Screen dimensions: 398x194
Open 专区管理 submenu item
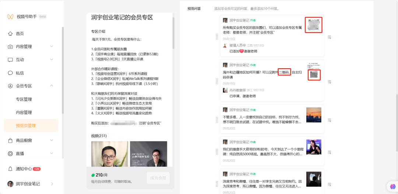[24, 99]
